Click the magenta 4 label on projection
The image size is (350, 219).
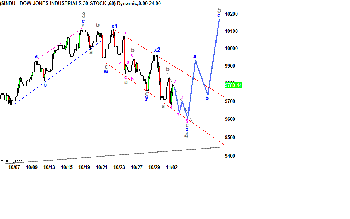pos(182,98)
